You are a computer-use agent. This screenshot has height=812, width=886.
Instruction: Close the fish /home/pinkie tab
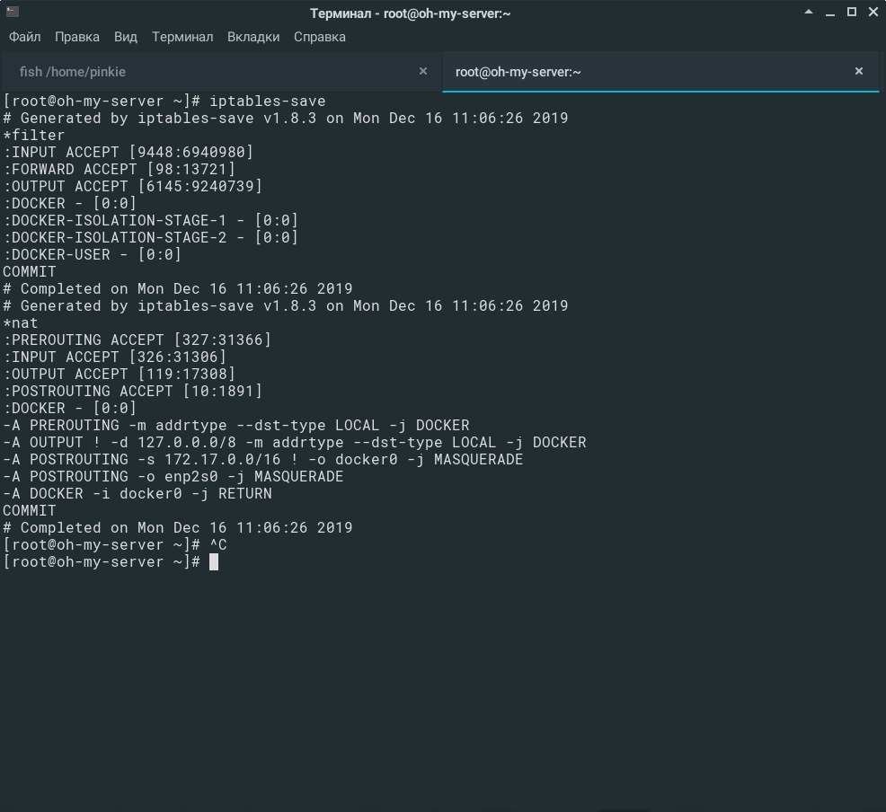coord(422,71)
